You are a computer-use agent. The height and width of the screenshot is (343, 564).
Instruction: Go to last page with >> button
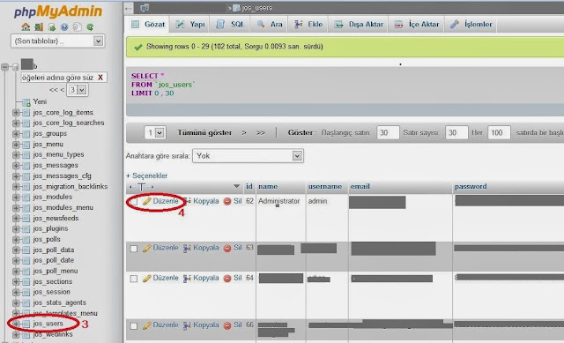point(261,133)
